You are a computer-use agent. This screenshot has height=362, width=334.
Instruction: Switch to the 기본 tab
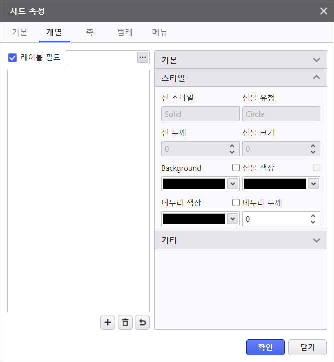click(20, 32)
